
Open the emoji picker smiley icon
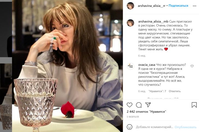(130, 127)
